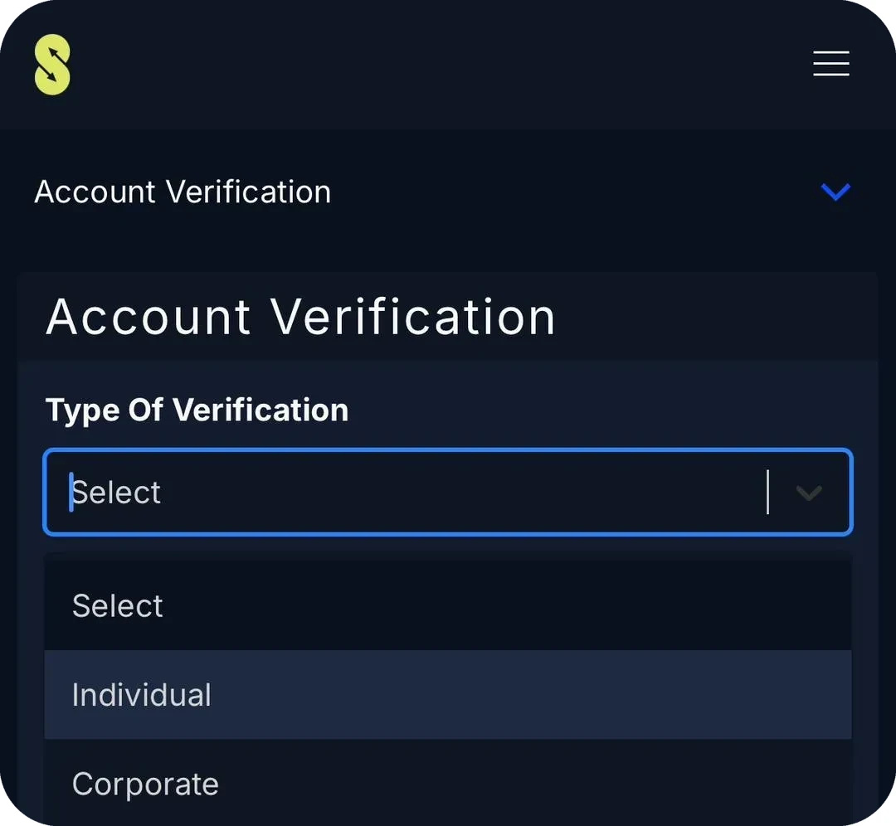Click the Select placeholder text inside the field
The height and width of the screenshot is (826, 896).
117,493
